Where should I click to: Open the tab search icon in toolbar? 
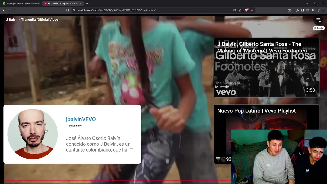(289, 10)
